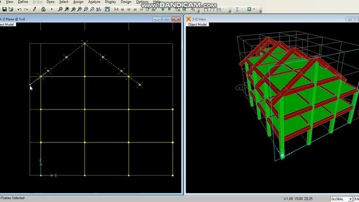359x202 pixels.
Task: Open the Design menu
Action: [x=126, y=2]
